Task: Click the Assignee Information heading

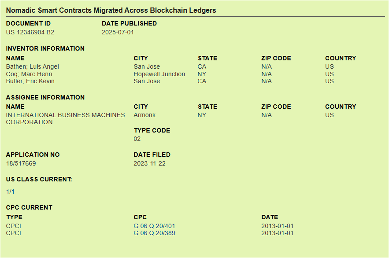Action: (45, 97)
